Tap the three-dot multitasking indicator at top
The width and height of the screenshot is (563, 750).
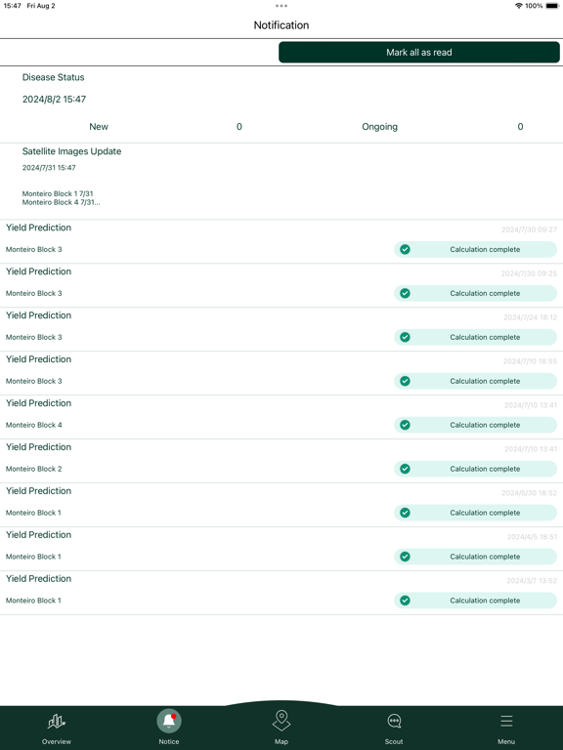(281, 6)
